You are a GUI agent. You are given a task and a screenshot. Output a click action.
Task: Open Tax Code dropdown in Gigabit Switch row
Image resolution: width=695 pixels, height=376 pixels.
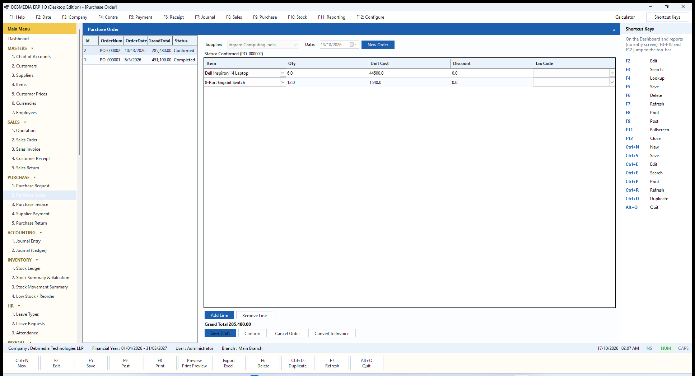pyautogui.click(x=612, y=83)
